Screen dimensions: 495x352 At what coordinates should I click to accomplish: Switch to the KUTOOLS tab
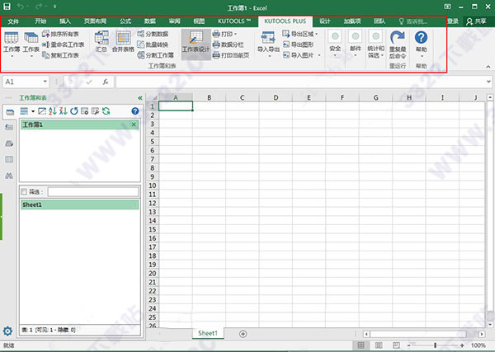(x=234, y=21)
